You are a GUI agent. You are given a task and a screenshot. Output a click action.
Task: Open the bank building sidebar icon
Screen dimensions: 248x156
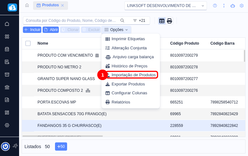coord(7,87)
